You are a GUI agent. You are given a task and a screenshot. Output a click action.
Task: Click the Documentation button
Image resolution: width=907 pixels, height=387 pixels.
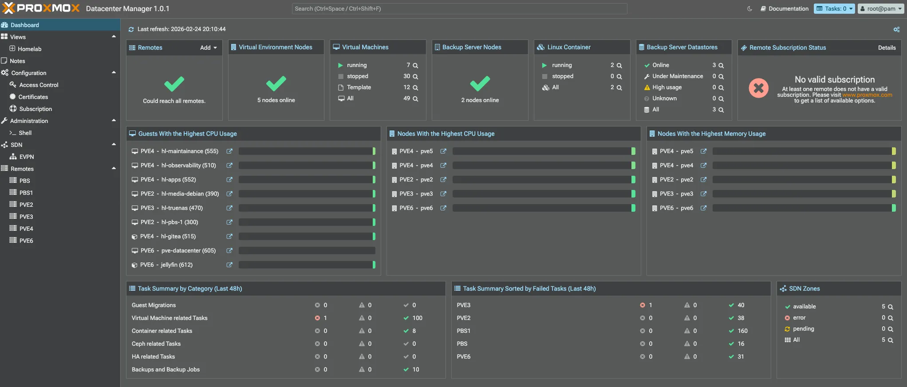(x=785, y=8)
